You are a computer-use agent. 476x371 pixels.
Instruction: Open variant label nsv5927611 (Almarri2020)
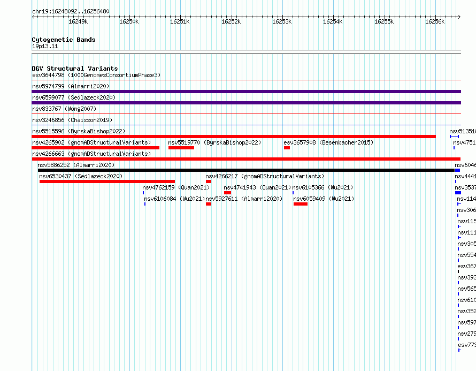pyautogui.click(x=244, y=199)
